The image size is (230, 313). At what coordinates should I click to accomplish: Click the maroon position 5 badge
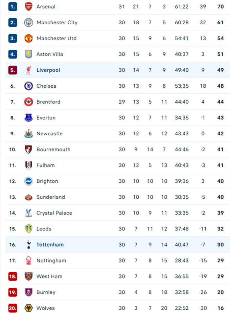coord(13,70)
